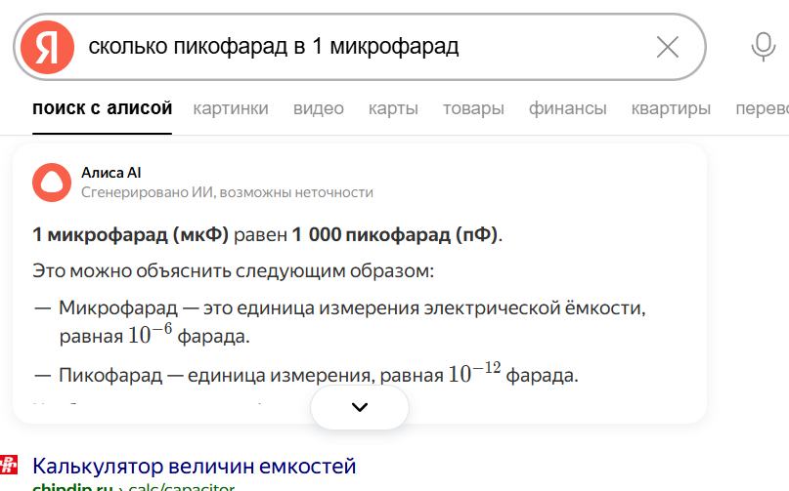
Task: Open Калькулятор величин емкостей result
Action: [194, 466]
